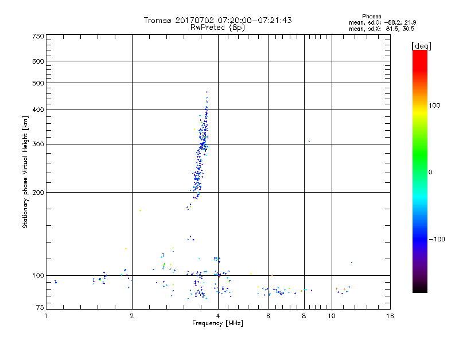Click colorbar tick label '0'
Image resolution: width=459 pixels, height=344 pixels.
[430, 173]
